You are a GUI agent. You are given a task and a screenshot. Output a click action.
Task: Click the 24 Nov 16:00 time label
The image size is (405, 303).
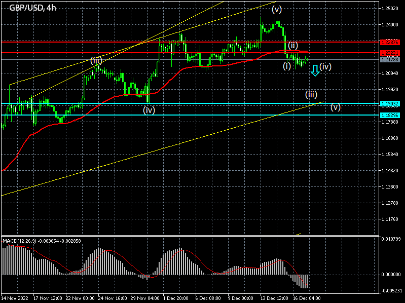point(113,298)
